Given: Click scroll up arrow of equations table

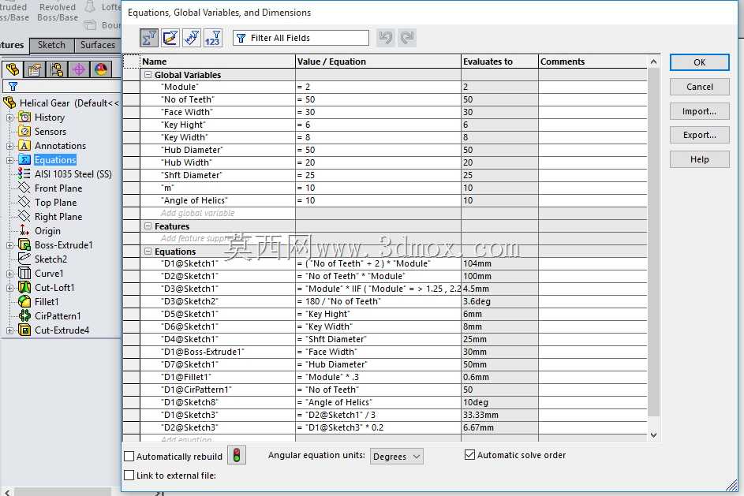Looking at the screenshot, I should pyautogui.click(x=653, y=62).
